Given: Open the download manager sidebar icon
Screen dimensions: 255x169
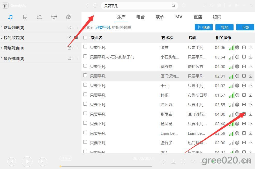Looking at the screenshot, I should 69,17.
